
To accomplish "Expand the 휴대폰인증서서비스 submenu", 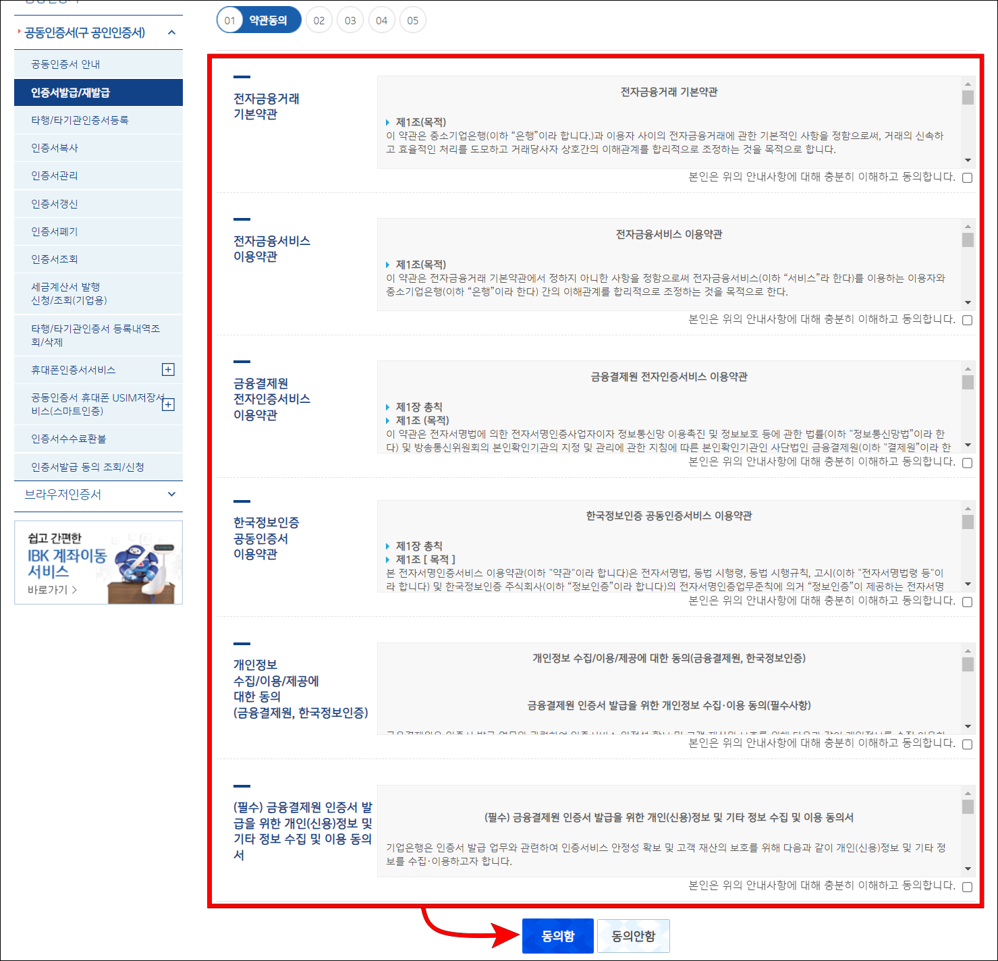I will (167, 369).
